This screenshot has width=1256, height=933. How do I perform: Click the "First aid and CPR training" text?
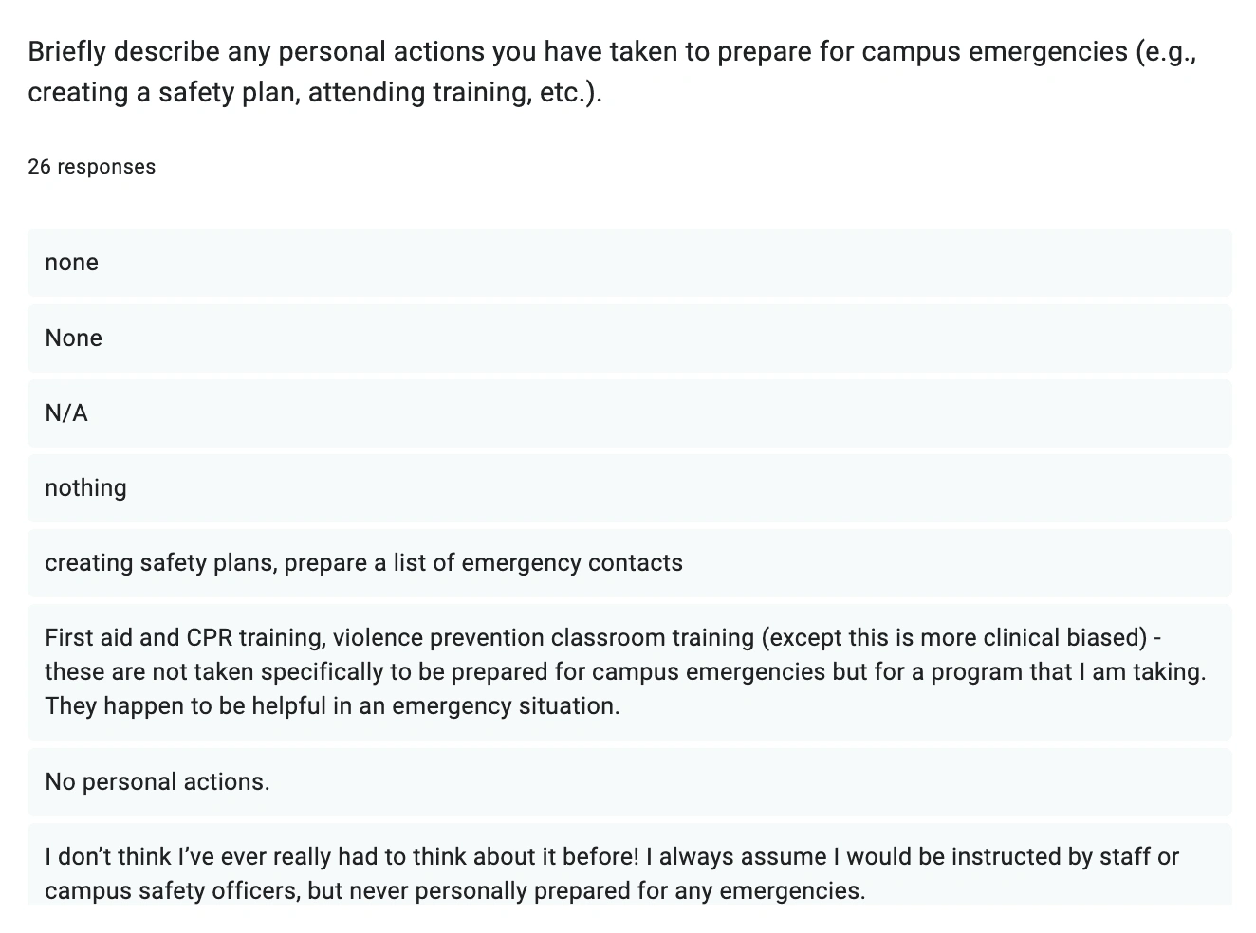pos(185,638)
